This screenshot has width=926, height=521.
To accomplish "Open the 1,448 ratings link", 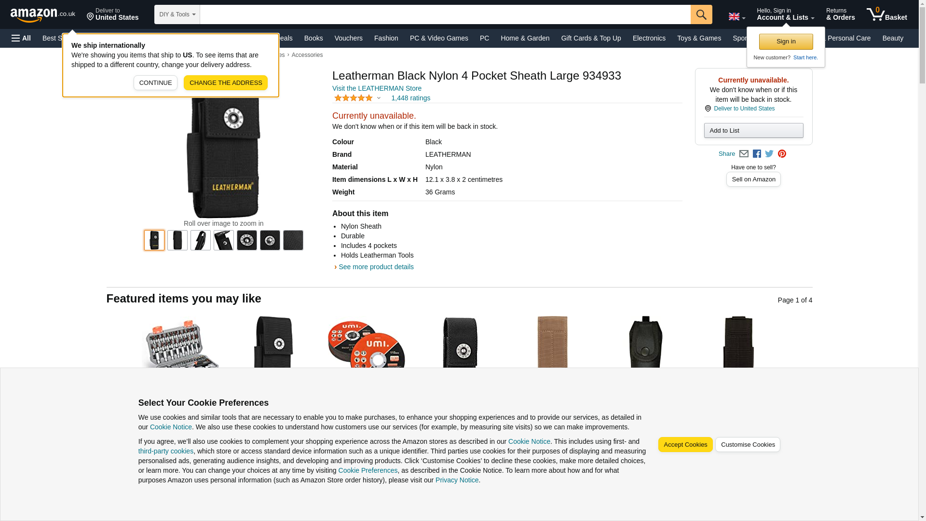I will pos(410,98).
